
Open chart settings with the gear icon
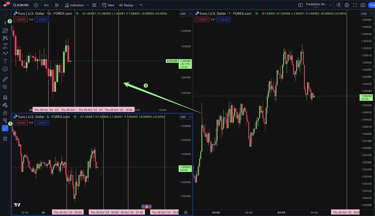pyautogui.click(x=347, y=5)
